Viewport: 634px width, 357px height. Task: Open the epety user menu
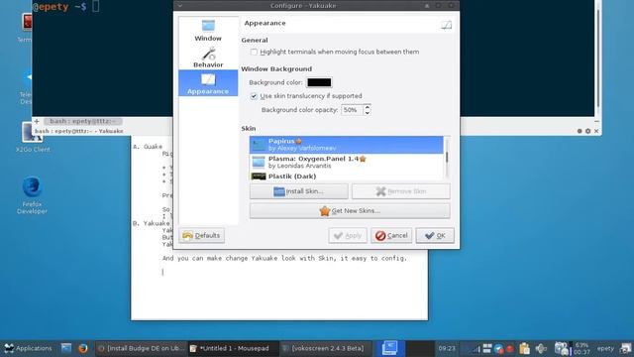point(605,348)
